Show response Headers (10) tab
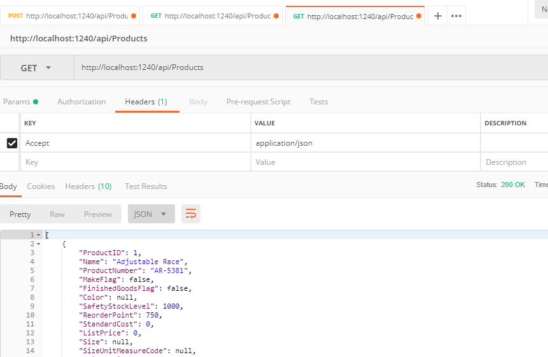 click(x=88, y=186)
